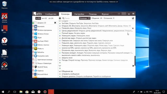
Task: Filter by Общение 26
Action: tap(97, 18)
